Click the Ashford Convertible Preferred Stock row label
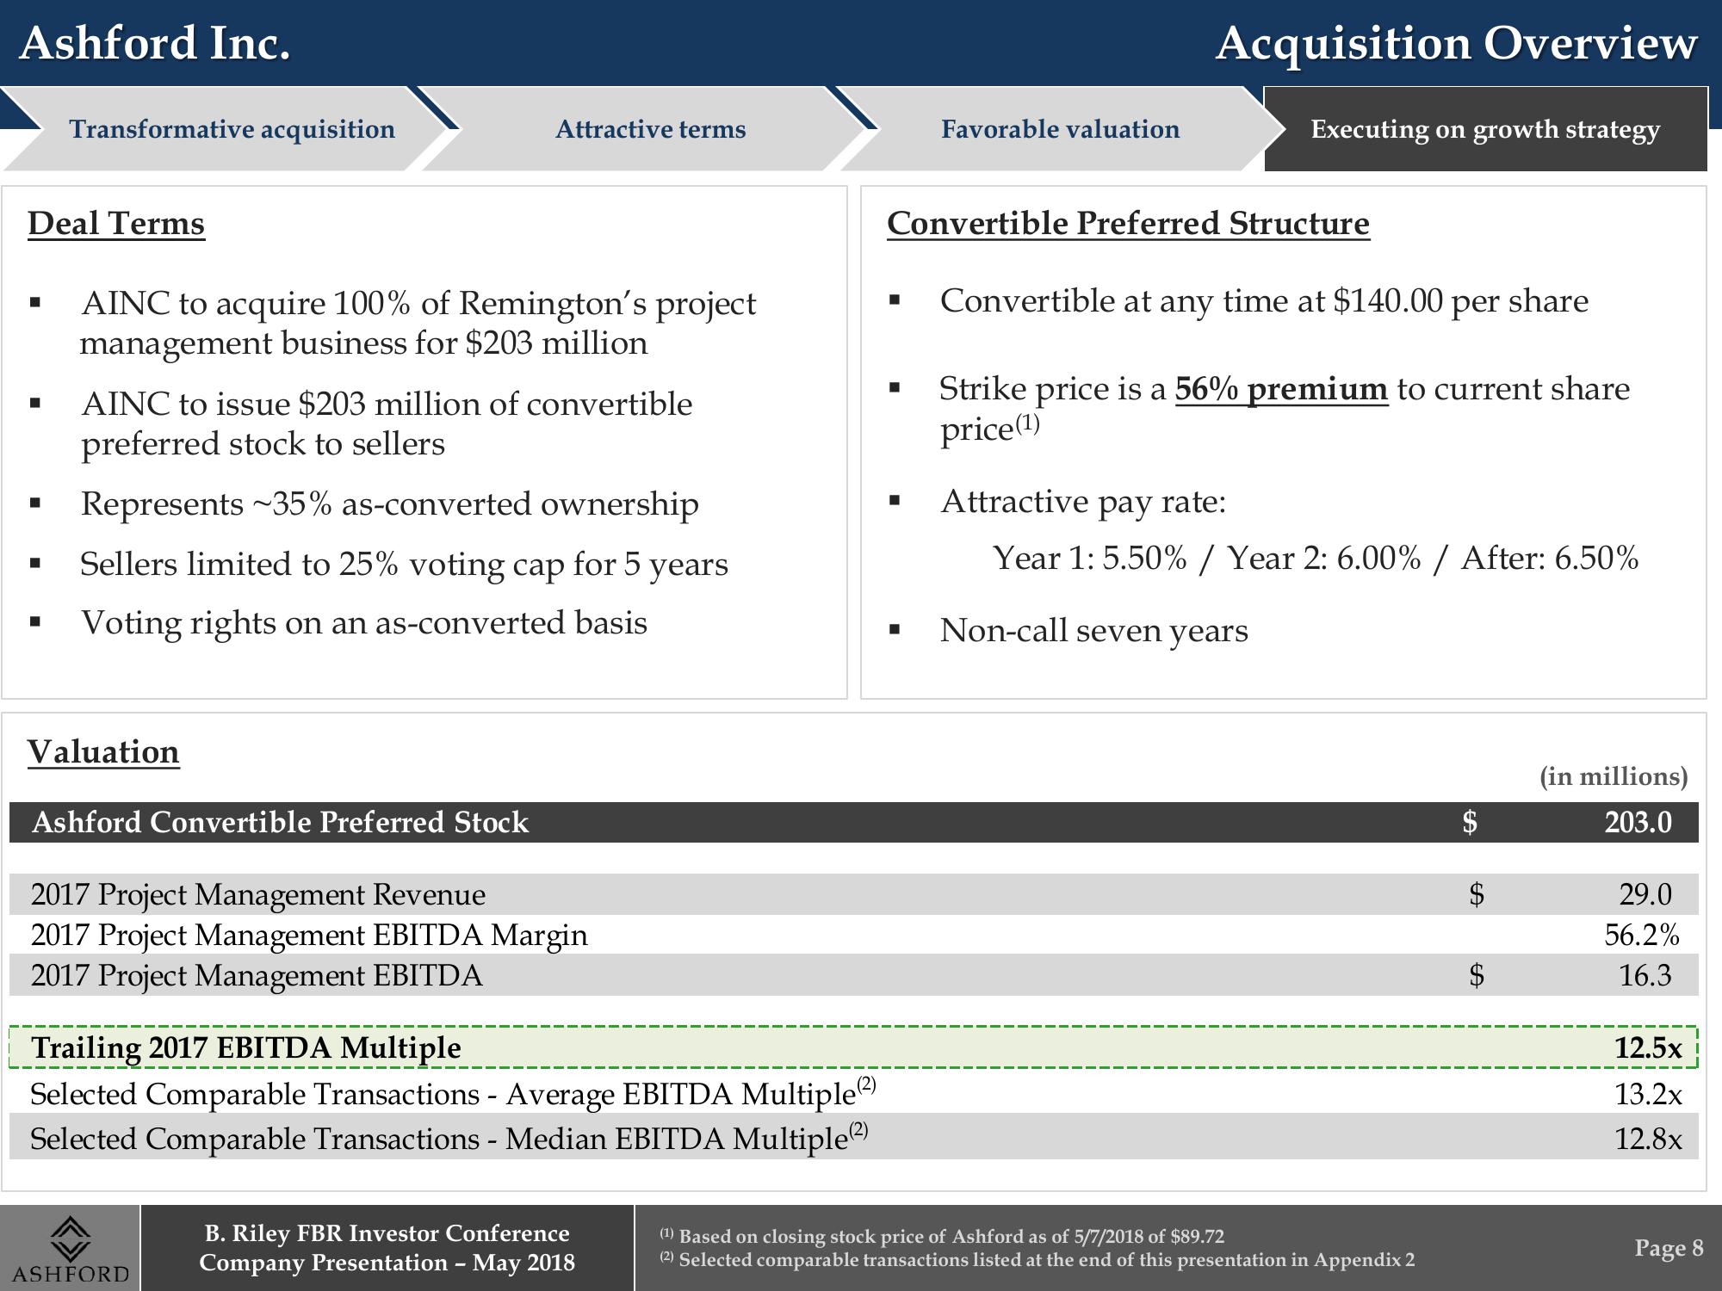Screen dimensions: 1722x1291 point(280,823)
